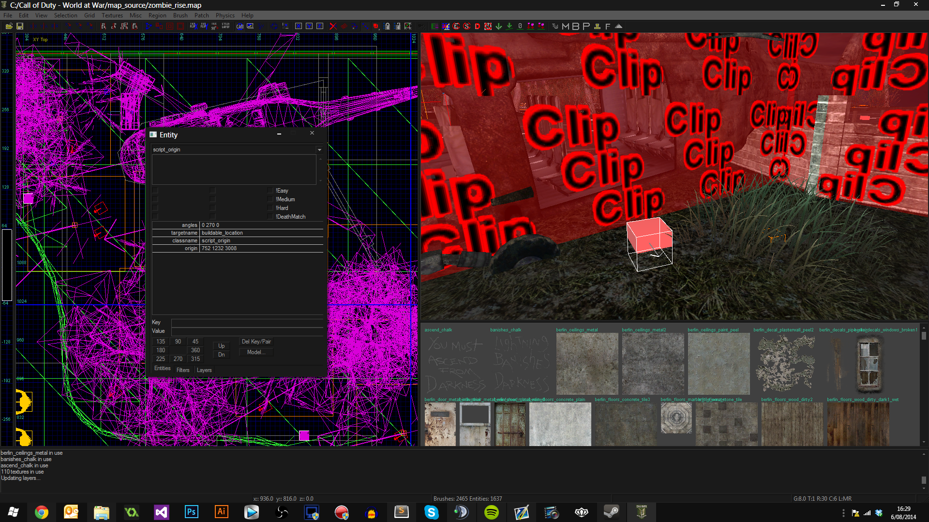Viewport: 929px width, 522px height.
Task: Click the M toolbar icon
Action: tap(565, 26)
